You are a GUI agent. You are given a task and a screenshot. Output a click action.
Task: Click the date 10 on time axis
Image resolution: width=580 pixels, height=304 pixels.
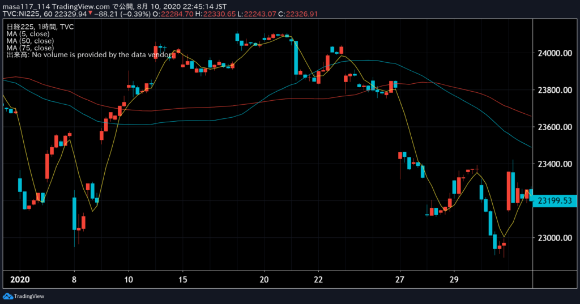coord(129,280)
